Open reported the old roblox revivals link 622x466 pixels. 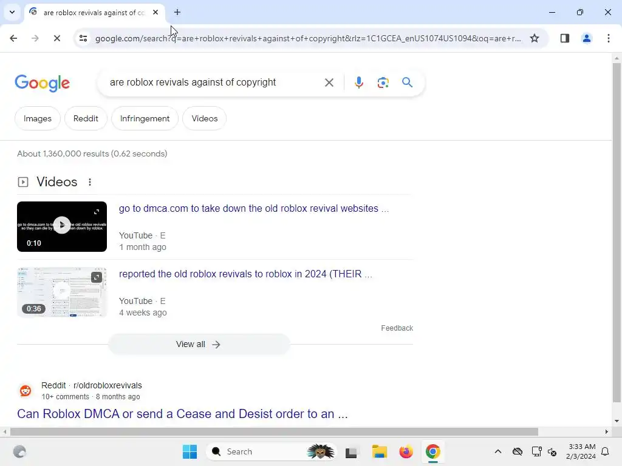245,274
